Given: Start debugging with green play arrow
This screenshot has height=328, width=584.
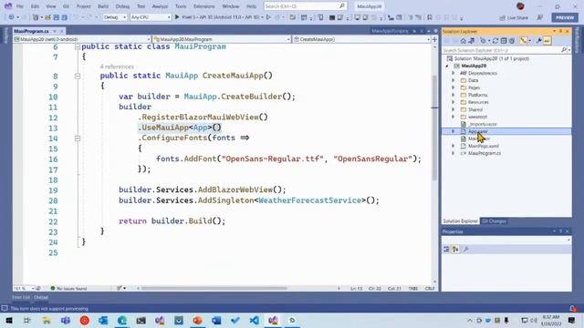Looking at the screenshot, I should point(177,17).
